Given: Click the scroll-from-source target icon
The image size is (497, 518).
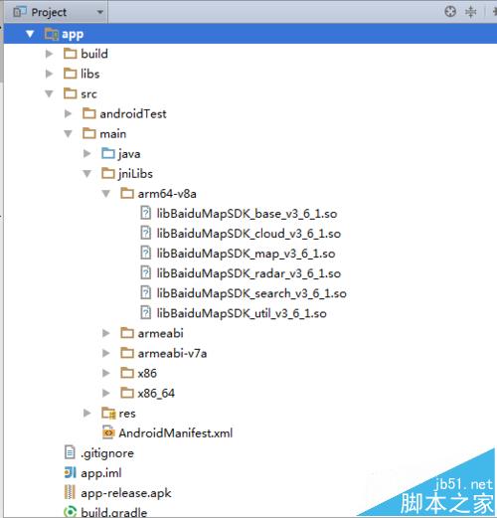Looking at the screenshot, I should pos(450,12).
